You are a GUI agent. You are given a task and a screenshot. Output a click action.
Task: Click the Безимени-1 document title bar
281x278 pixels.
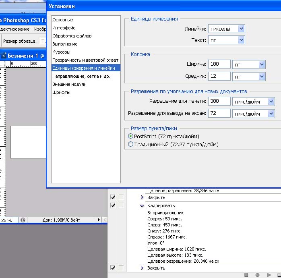(x=23, y=56)
